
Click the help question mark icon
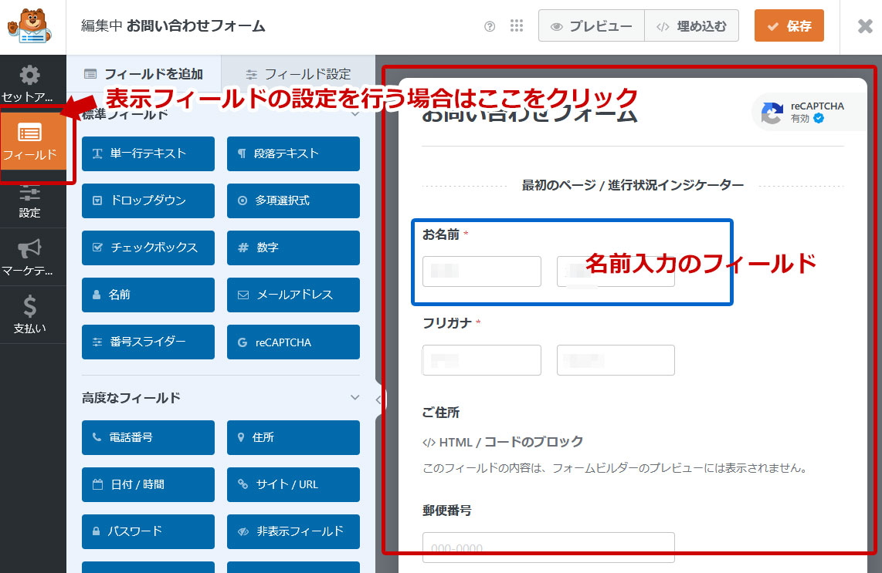click(490, 26)
